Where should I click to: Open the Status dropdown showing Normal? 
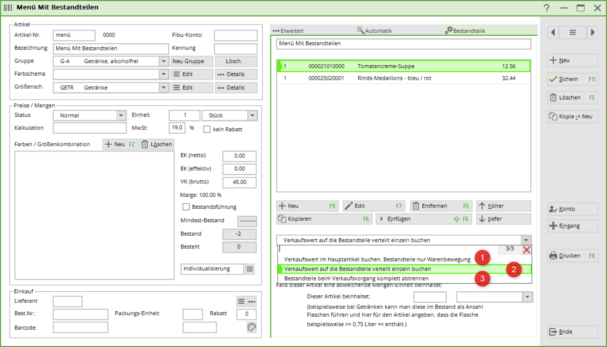point(121,115)
